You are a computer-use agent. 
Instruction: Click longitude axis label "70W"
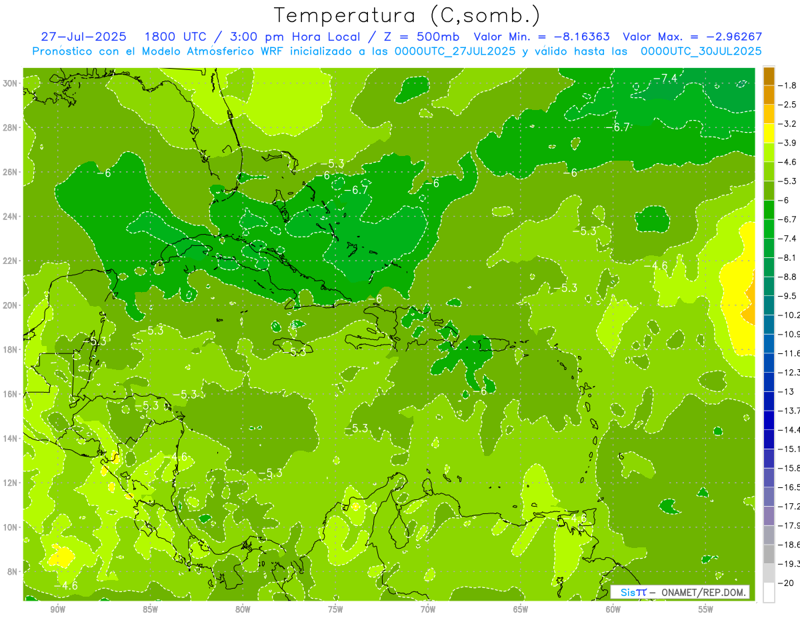coord(428,609)
